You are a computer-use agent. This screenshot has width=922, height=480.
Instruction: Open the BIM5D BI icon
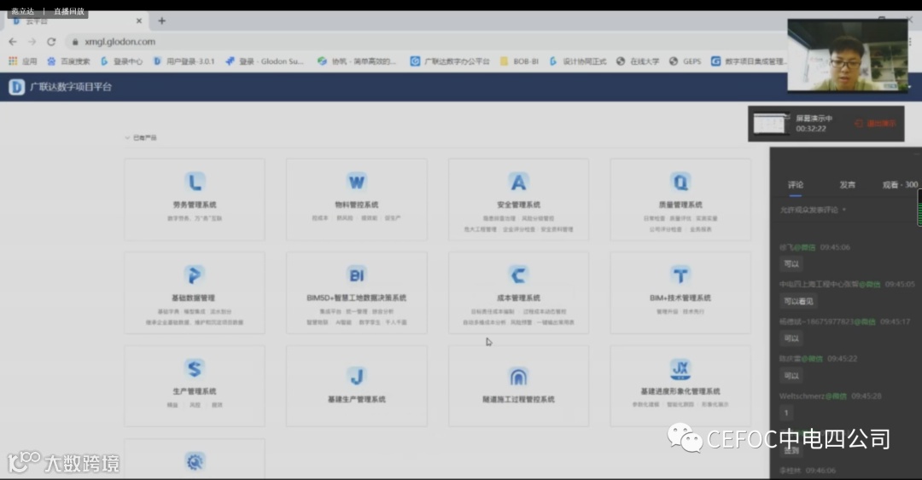[356, 275]
